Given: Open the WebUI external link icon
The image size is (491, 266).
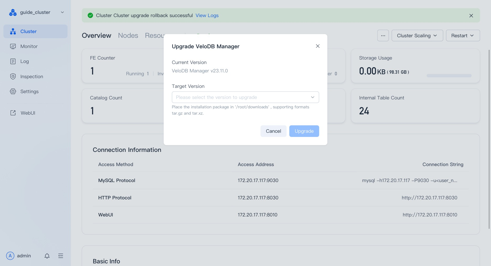Looking at the screenshot, I should [13, 113].
